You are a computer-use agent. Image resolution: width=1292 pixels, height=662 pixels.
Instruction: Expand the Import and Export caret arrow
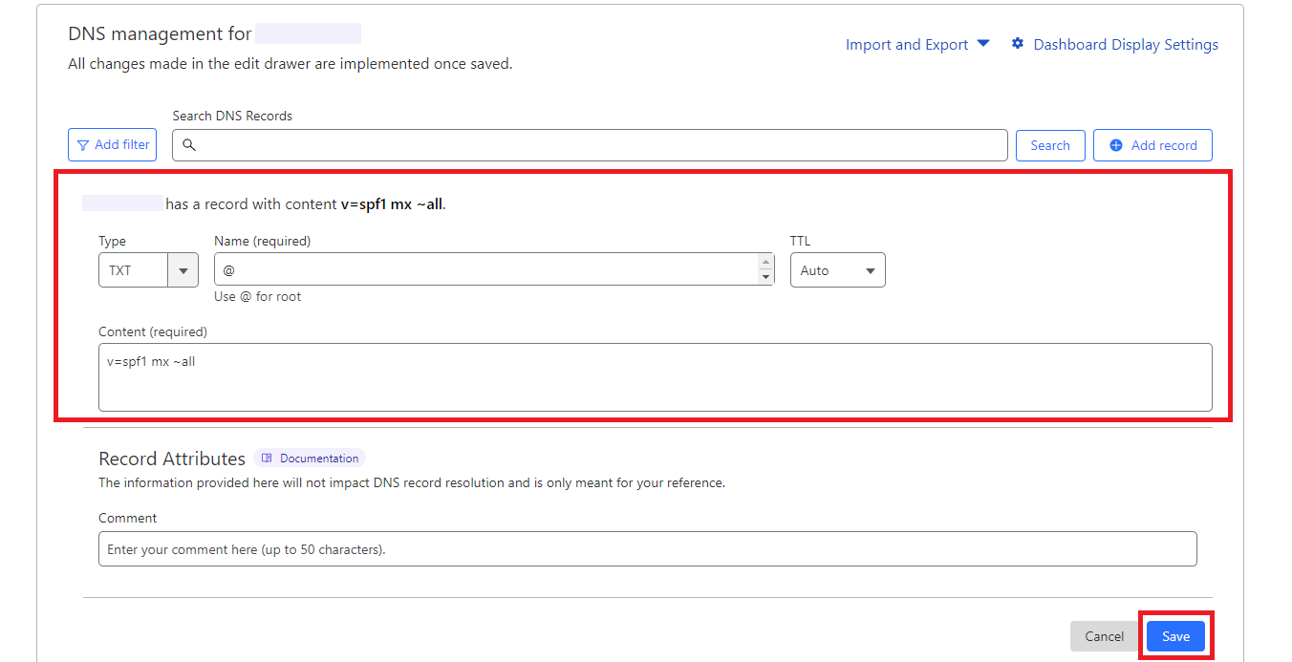[x=983, y=44]
